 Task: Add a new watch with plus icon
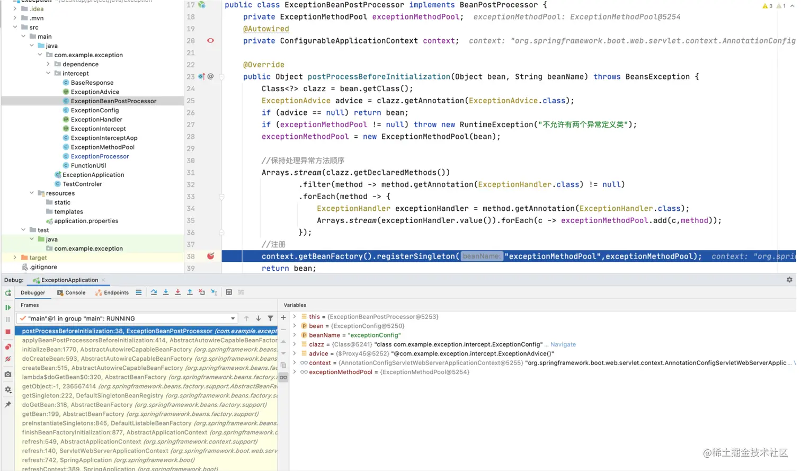coord(283,318)
